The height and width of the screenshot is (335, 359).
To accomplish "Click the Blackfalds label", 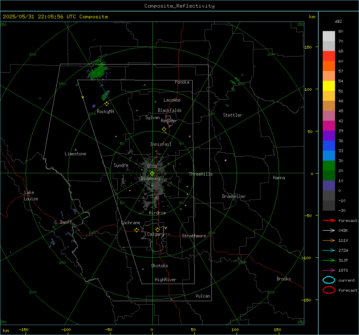I will point(170,110).
